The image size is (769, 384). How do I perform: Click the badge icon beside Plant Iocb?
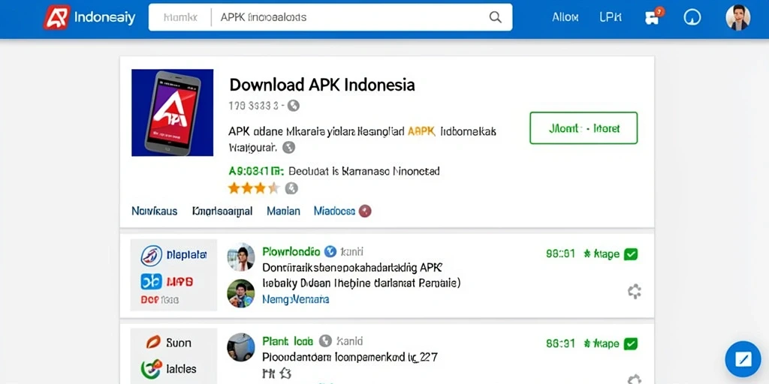click(325, 341)
